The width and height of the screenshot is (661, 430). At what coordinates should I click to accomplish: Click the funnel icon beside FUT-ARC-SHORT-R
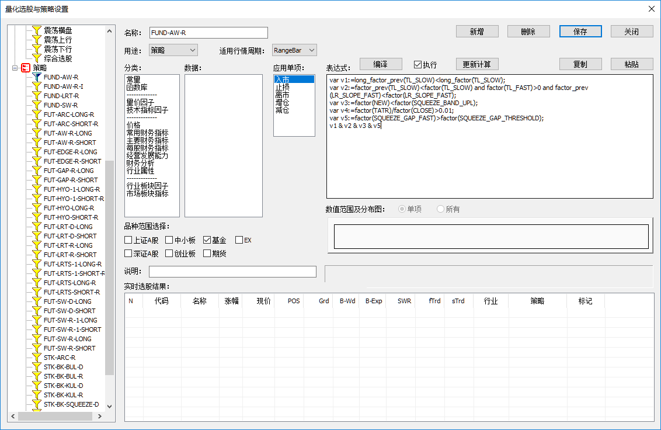click(37, 124)
